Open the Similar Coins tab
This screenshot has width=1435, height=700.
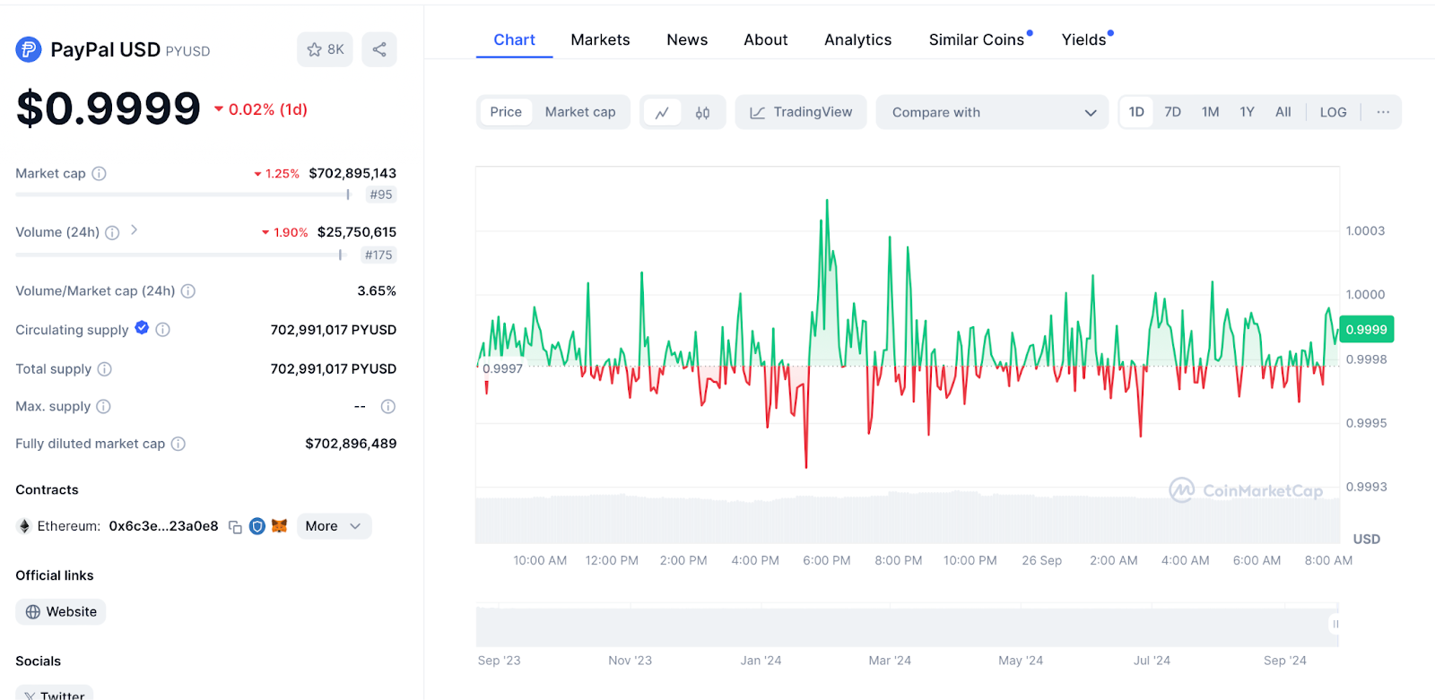pyautogui.click(x=978, y=40)
